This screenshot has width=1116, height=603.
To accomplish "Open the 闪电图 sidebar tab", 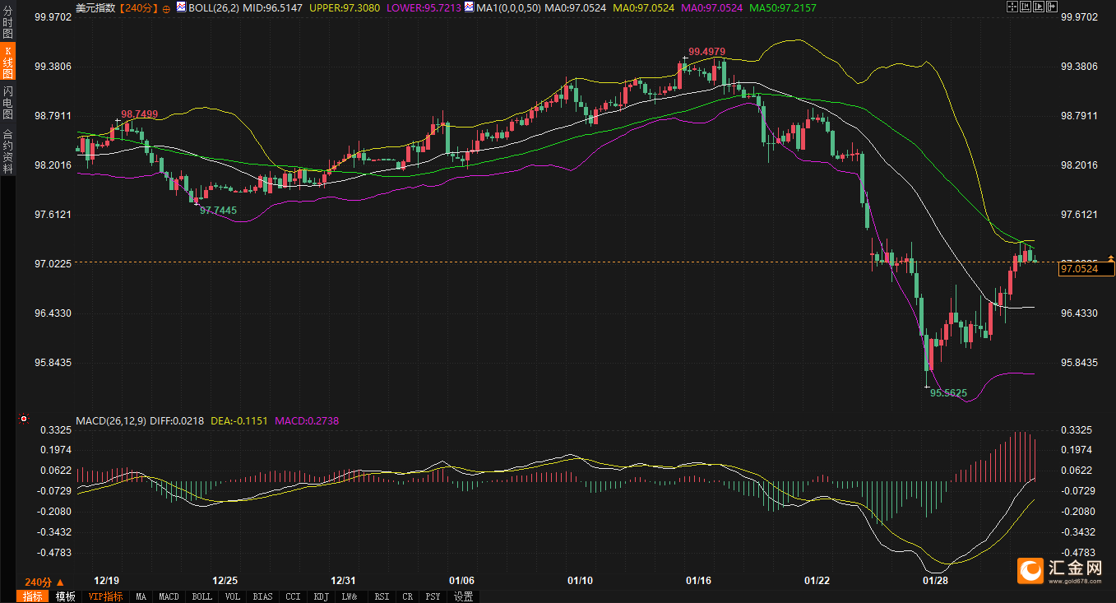I will (x=8, y=101).
